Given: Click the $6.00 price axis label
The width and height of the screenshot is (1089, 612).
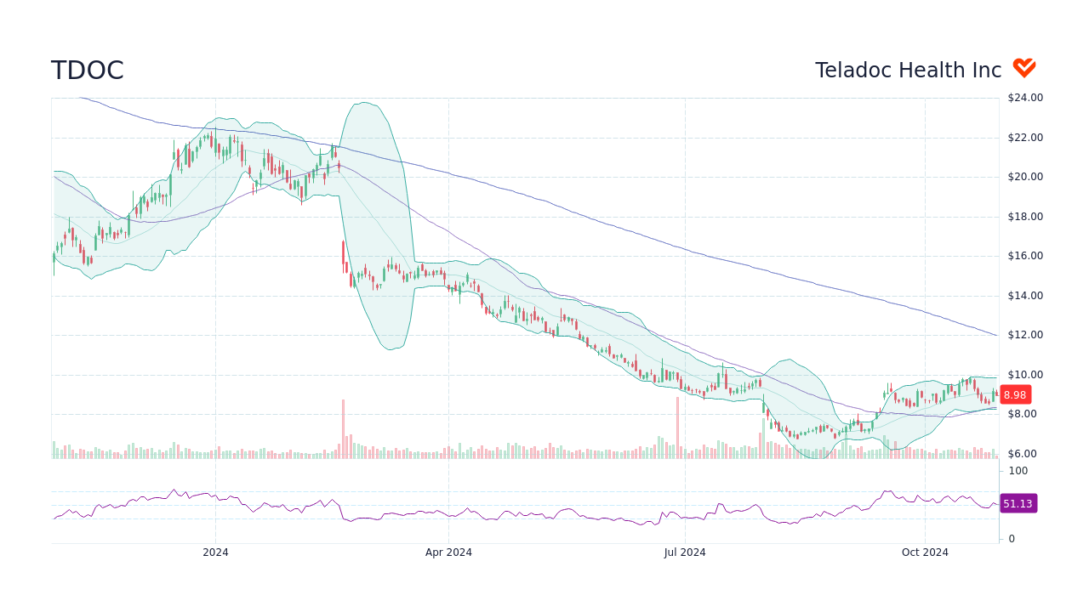Looking at the screenshot, I should 1023,454.
